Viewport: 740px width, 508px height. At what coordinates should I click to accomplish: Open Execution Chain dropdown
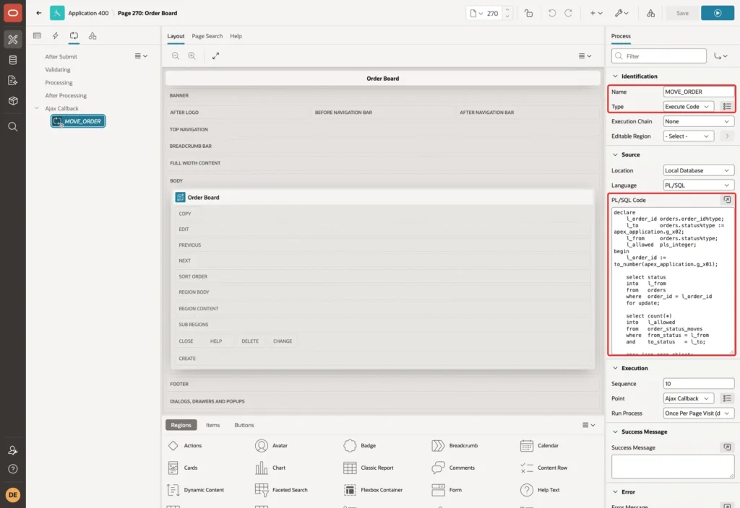pyautogui.click(x=698, y=121)
